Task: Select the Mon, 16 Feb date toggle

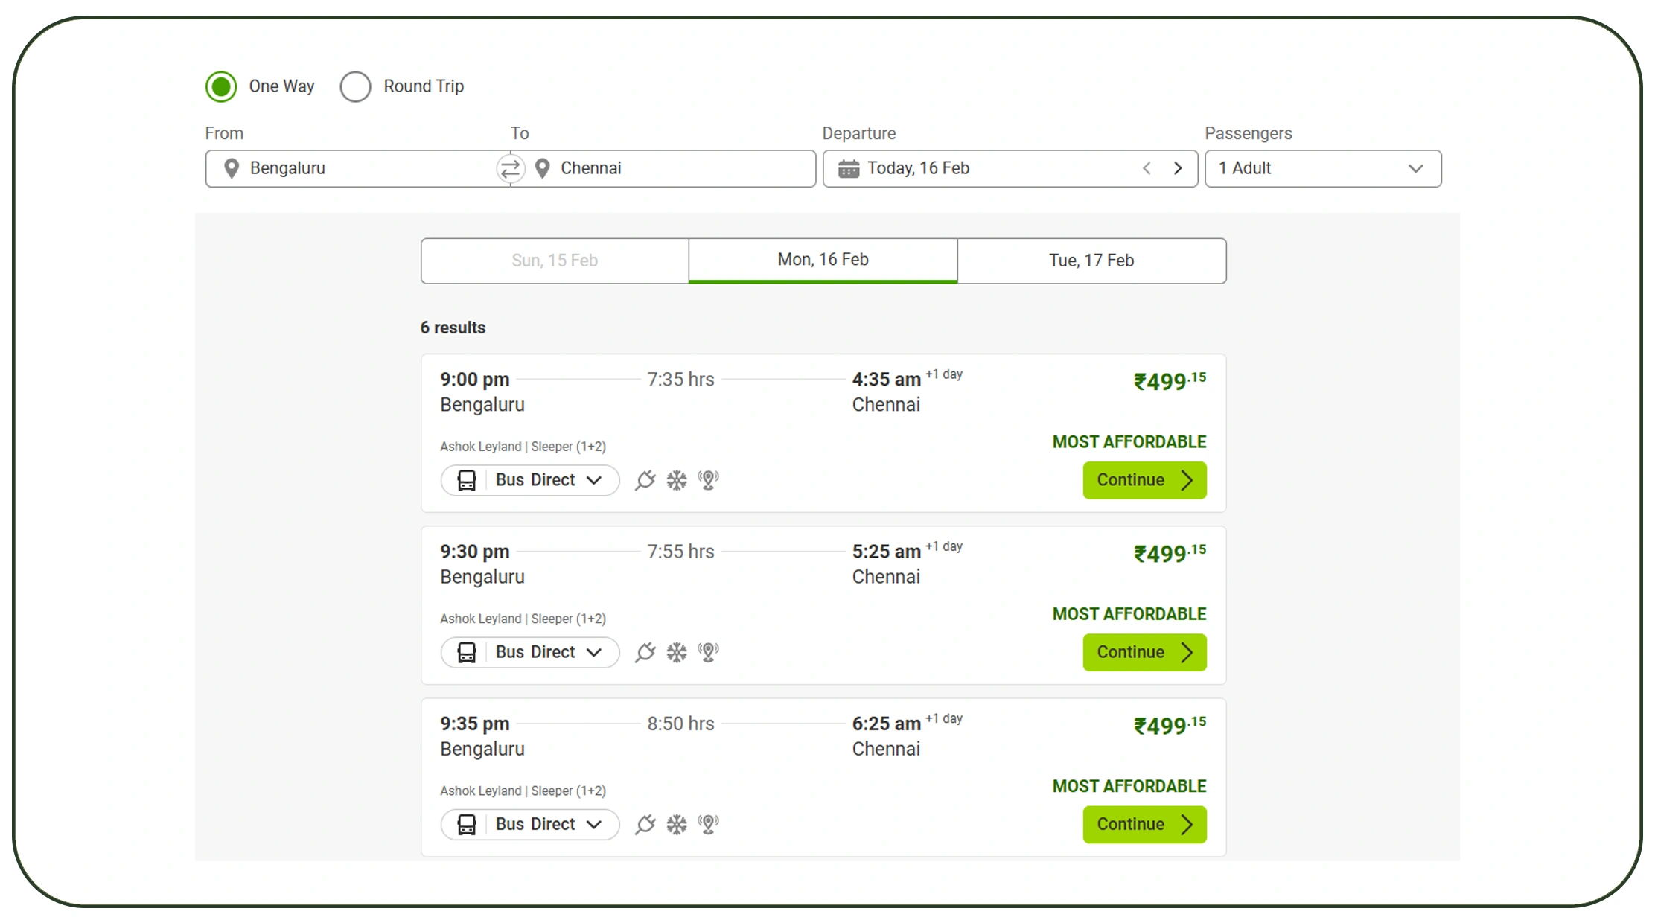Action: tap(822, 260)
